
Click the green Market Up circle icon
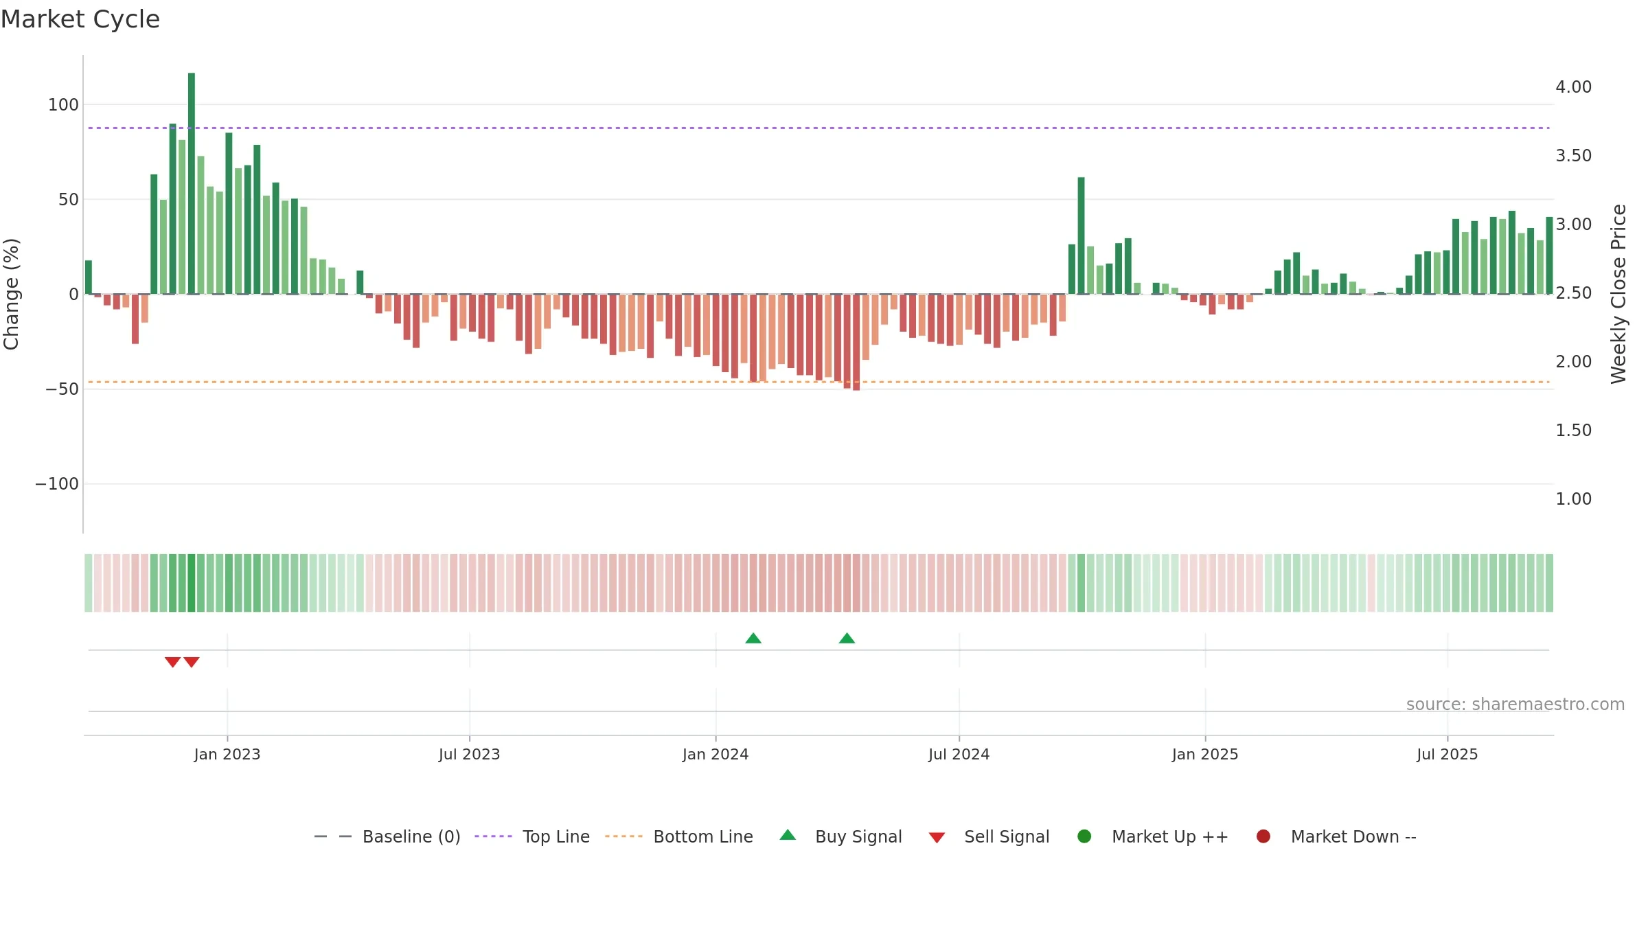[x=1084, y=836]
